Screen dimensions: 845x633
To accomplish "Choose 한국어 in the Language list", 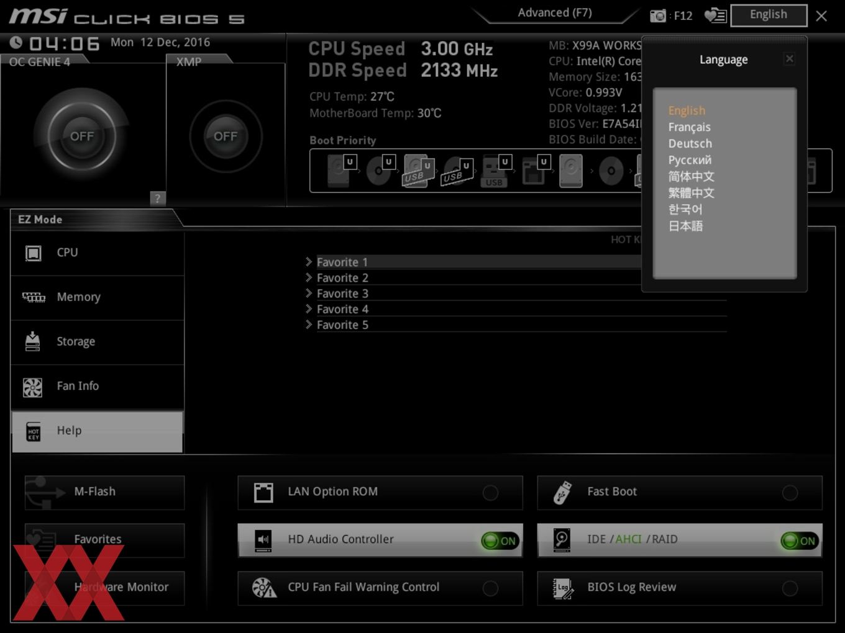I will (685, 209).
